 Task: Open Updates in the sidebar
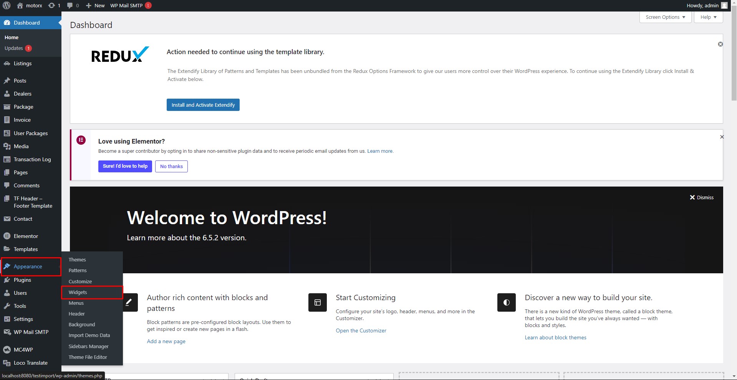click(18, 48)
